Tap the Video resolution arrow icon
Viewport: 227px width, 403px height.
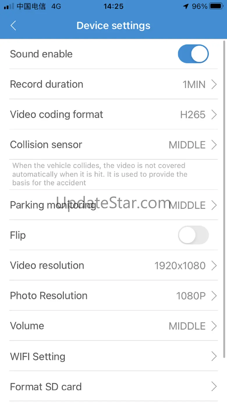(214, 266)
